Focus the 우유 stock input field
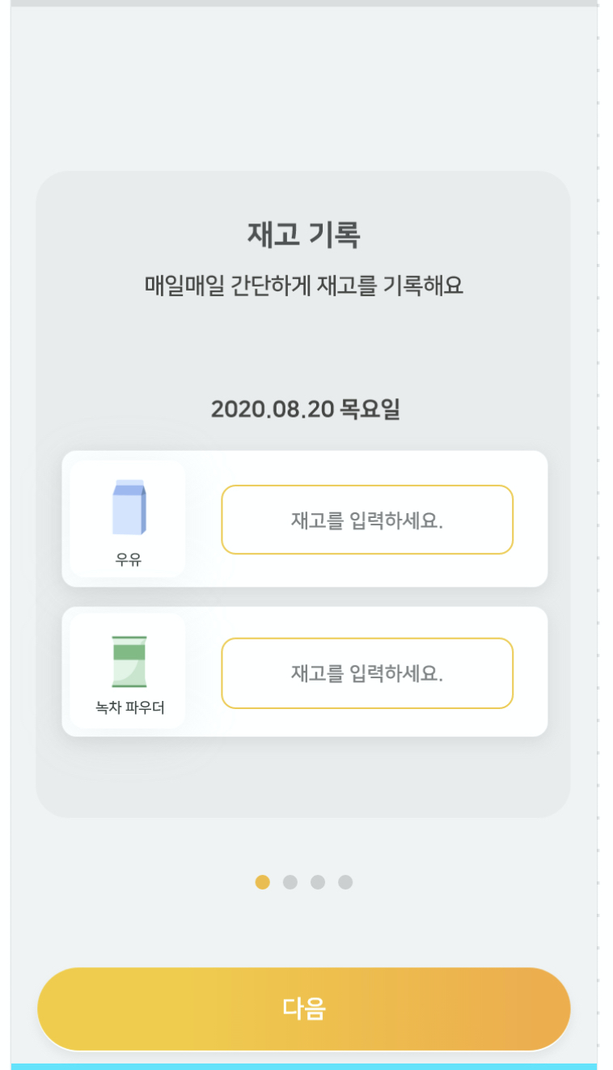The image size is (613, 1070). (367, 520)
